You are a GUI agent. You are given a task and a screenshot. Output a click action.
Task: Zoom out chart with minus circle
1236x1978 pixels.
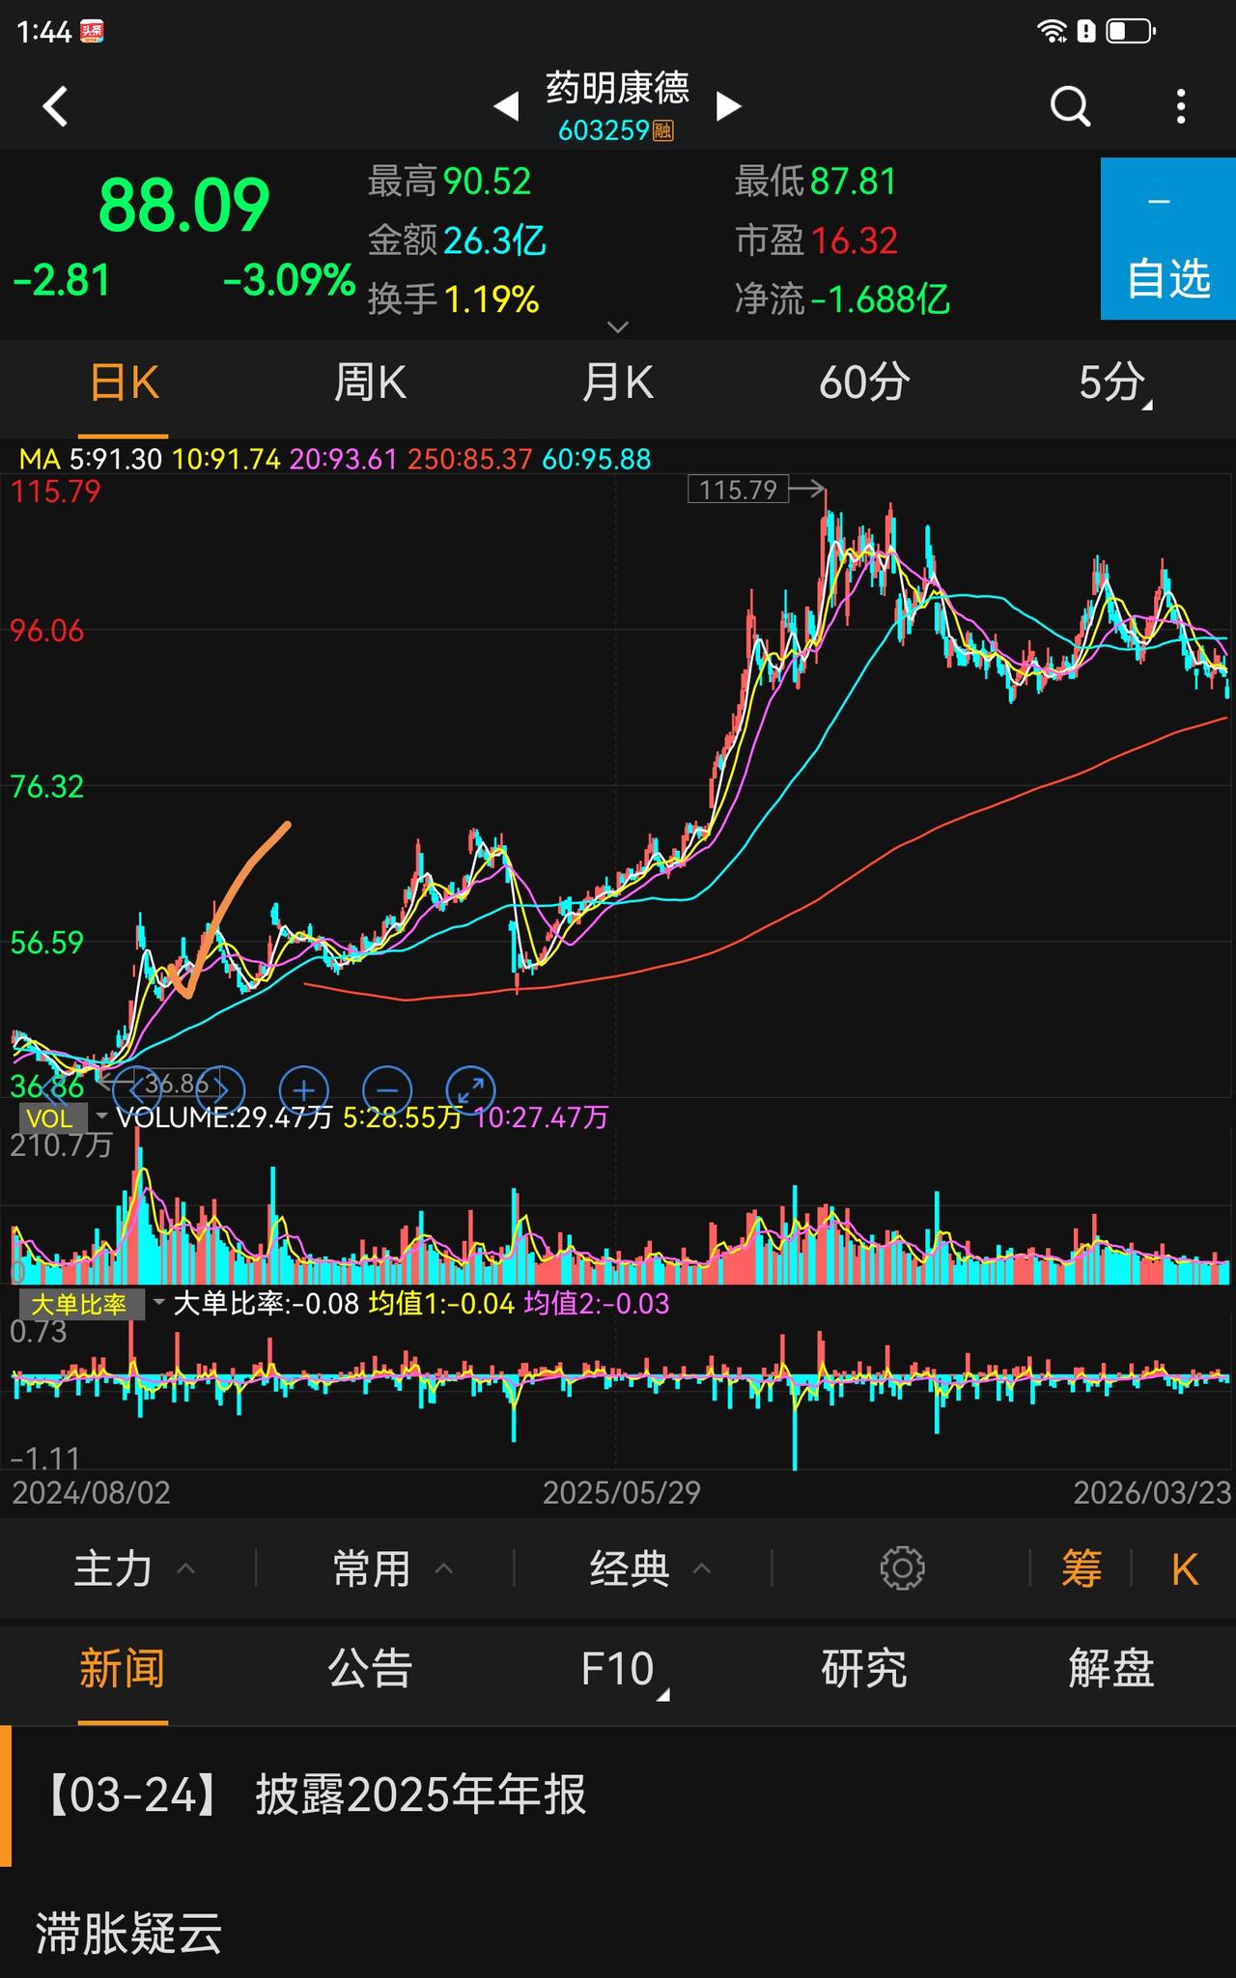point(387,1090)
